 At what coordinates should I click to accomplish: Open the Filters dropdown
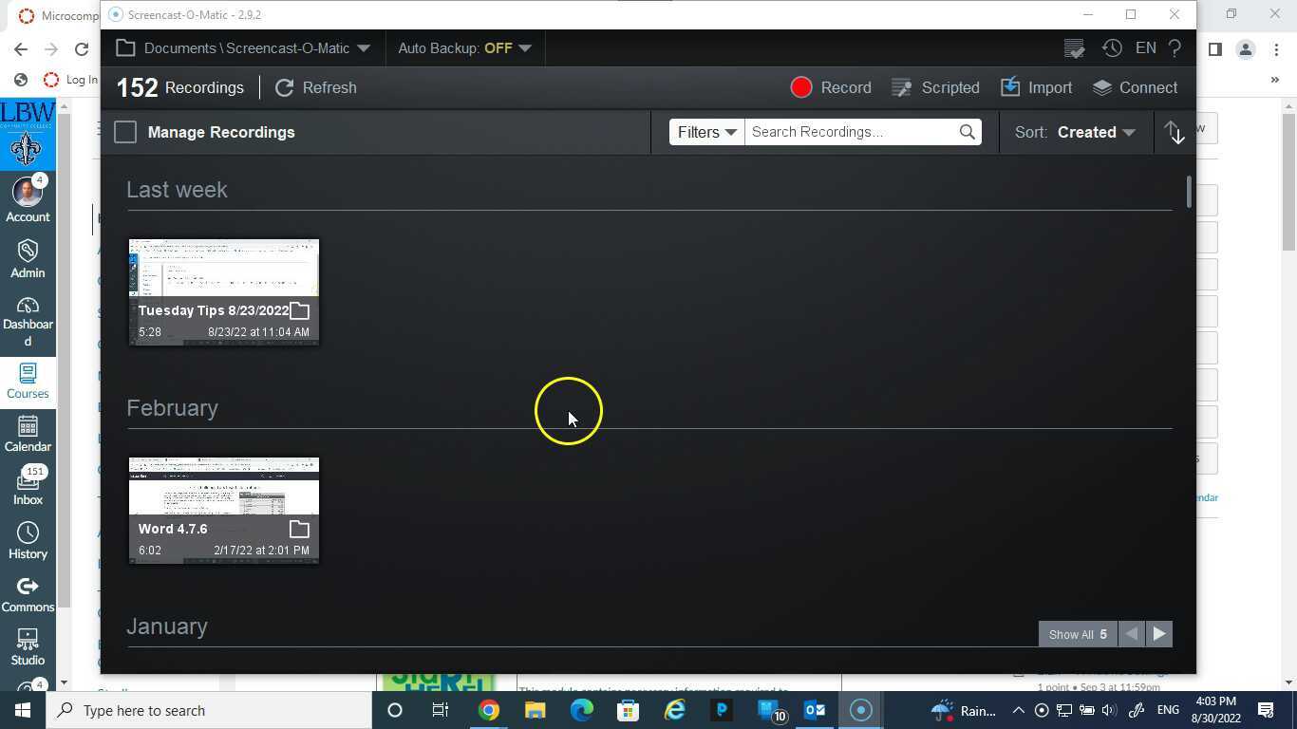click(x=705, y=132)
